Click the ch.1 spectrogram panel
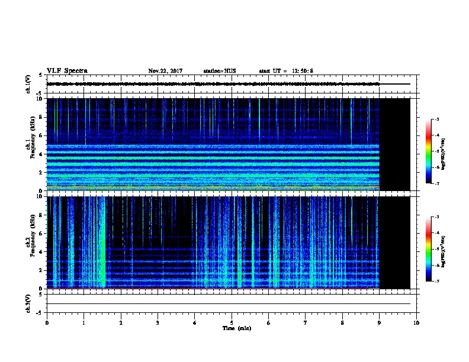This screenshot has width=469, height=362. (228, 144)
